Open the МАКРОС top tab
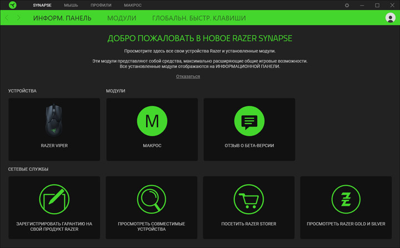The height and width of the screenshot is (248, 400). point(133,5)
